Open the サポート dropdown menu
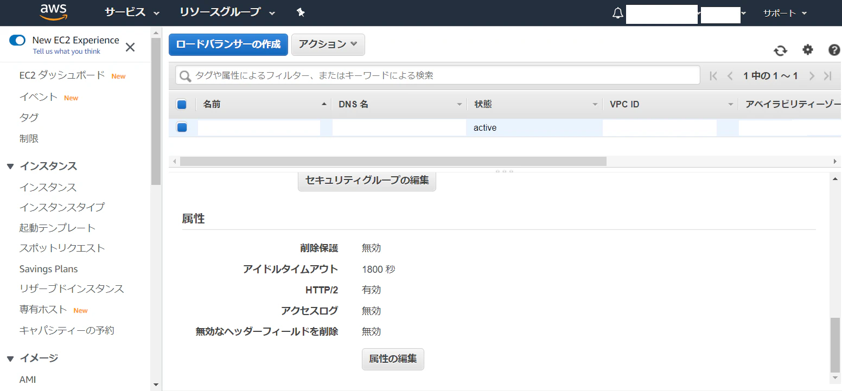The height and width of the screenshot is (391, 842). 785,13
